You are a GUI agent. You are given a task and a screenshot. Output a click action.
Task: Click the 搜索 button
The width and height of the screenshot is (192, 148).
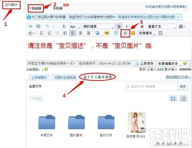coord(183,86)
